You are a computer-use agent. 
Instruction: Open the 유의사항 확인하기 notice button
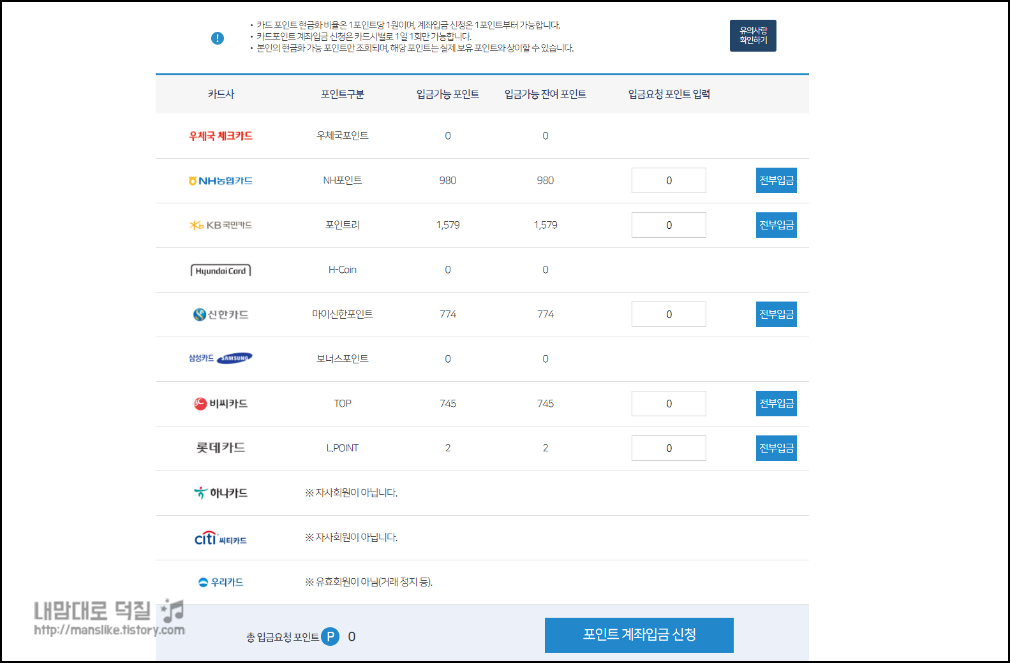click(753, 36)
